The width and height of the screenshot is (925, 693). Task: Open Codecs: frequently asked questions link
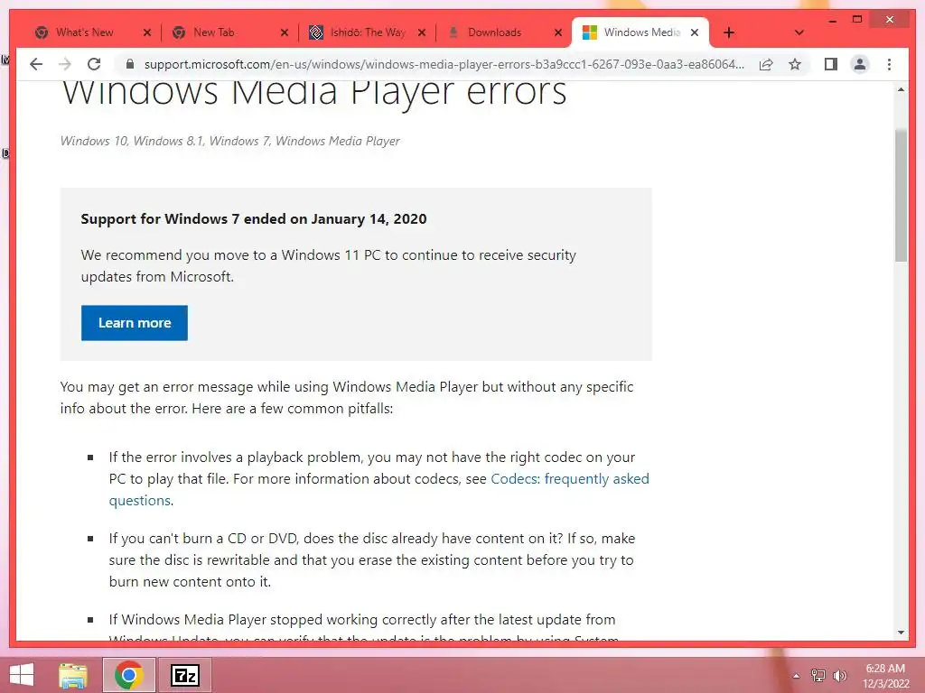coord(378,490)
